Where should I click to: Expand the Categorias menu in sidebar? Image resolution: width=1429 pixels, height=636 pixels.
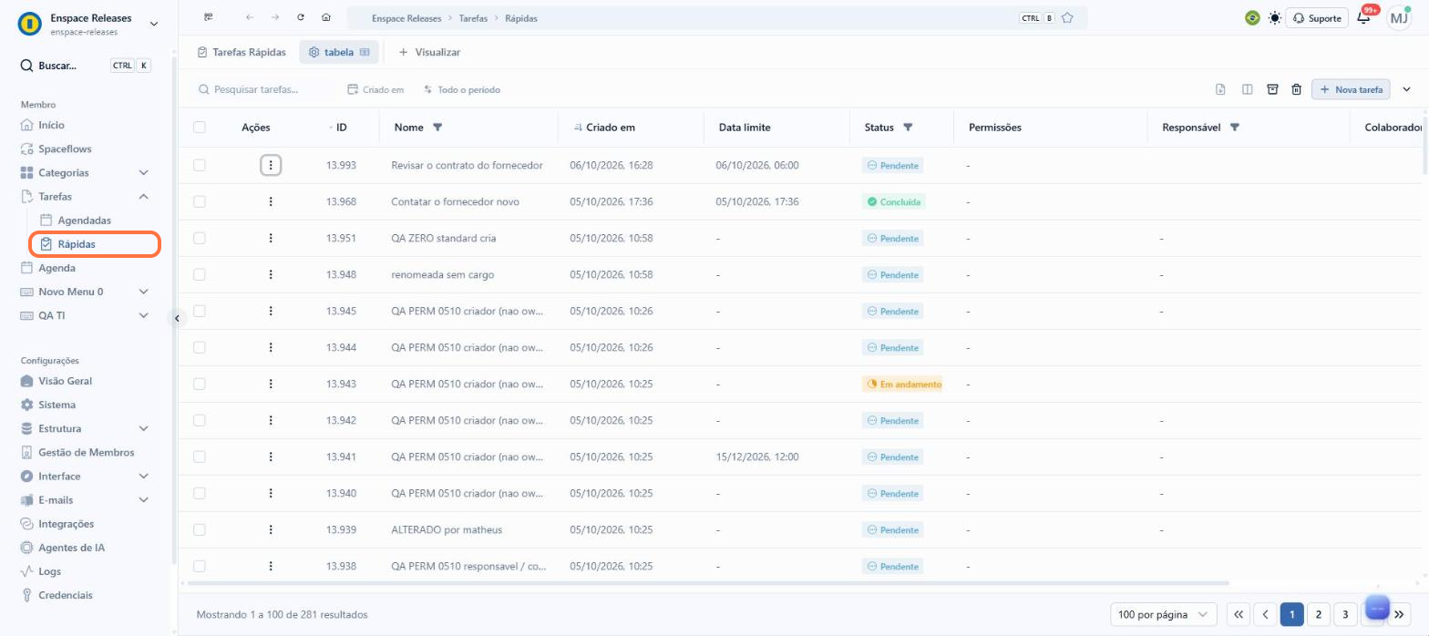tap(143, 172)
